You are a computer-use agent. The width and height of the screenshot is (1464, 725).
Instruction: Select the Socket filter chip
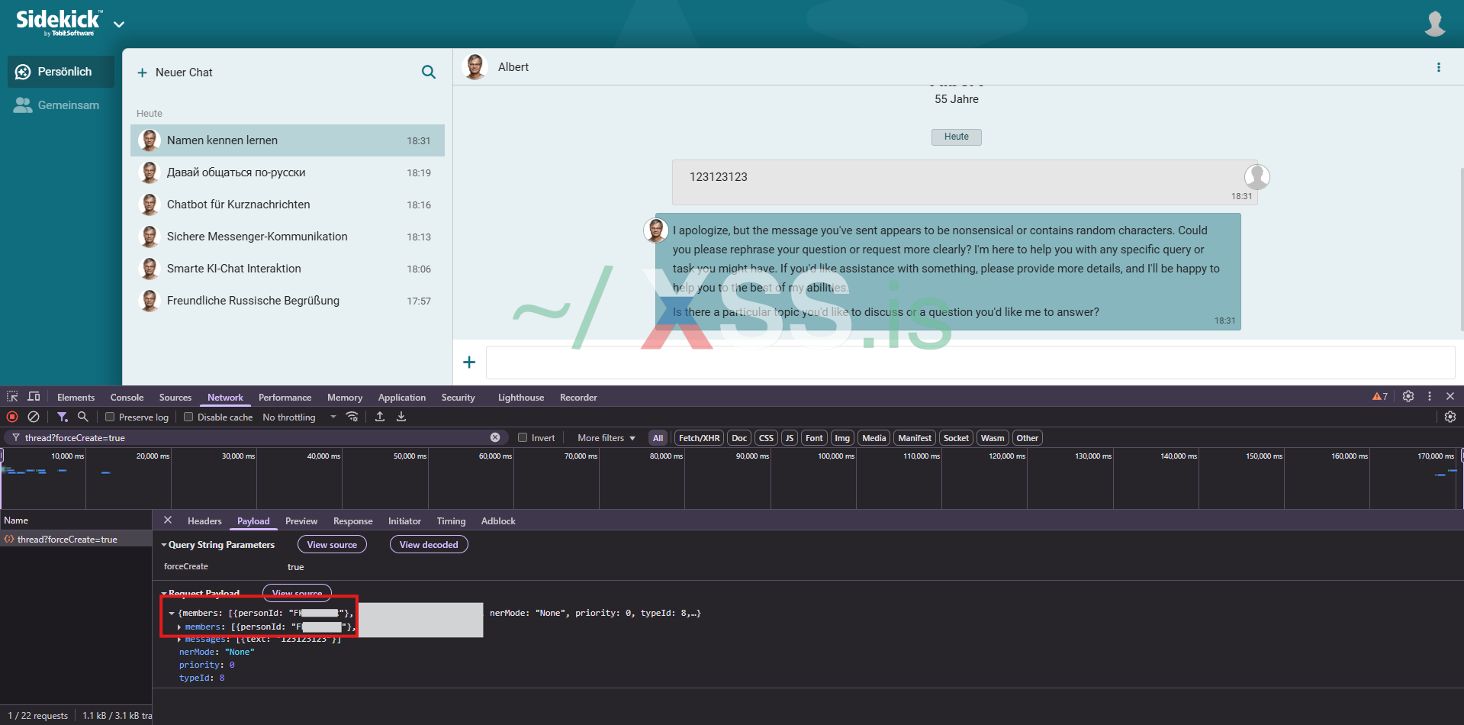(956, 438)
